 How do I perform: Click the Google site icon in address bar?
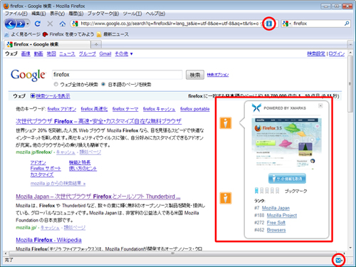(x=75, y=23)
